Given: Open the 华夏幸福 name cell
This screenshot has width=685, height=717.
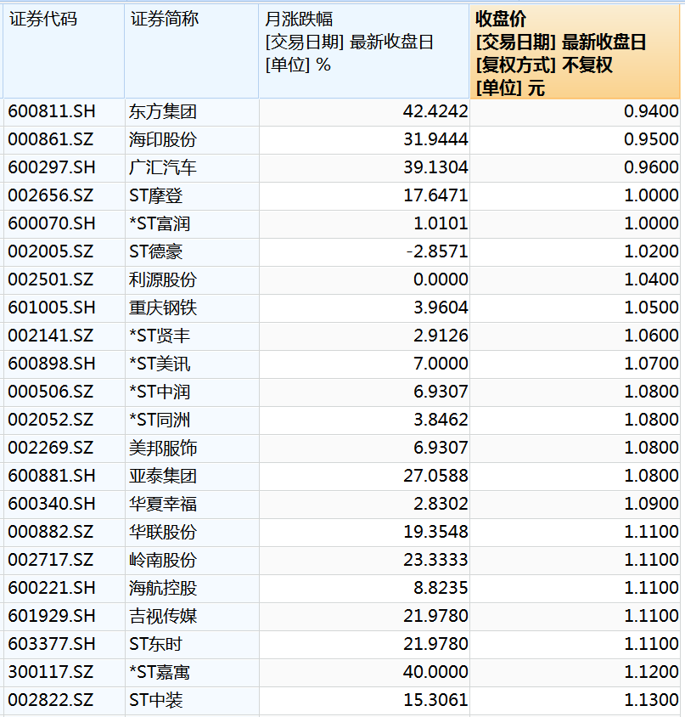Looking at the screenshot, I should (192, 505).
